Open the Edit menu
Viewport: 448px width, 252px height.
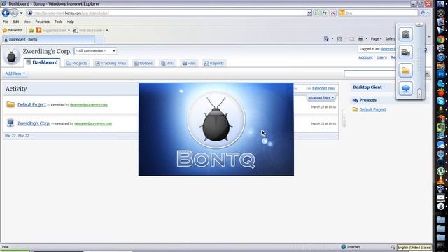(15, 22)
